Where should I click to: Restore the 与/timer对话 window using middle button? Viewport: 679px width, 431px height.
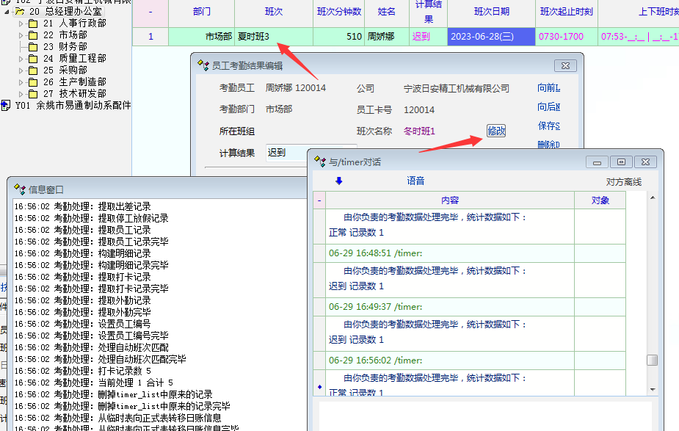tap(621, 162)
